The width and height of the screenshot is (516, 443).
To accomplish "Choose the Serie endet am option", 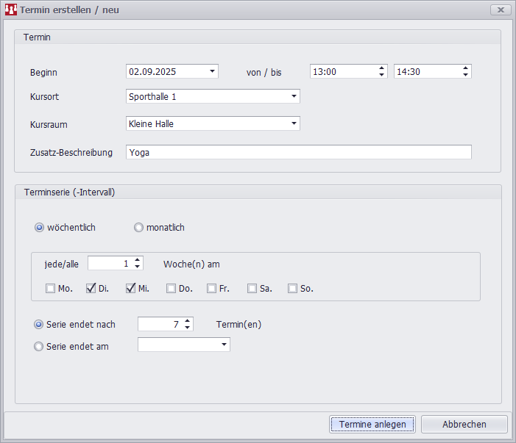I will (39, 346).
